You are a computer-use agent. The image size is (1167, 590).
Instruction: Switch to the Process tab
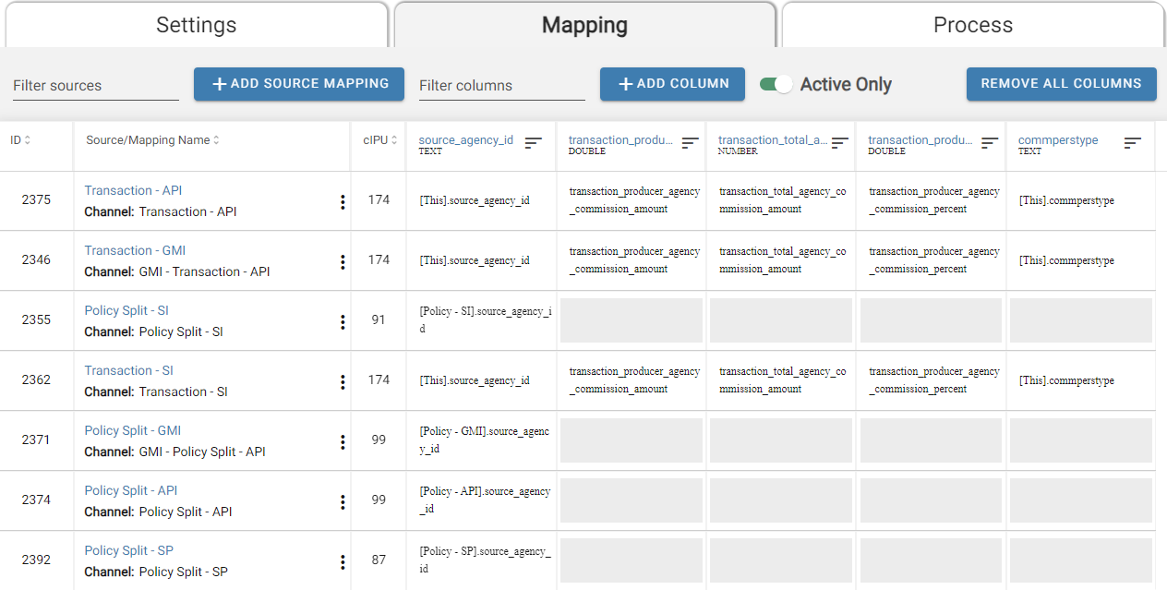[972, 25]
